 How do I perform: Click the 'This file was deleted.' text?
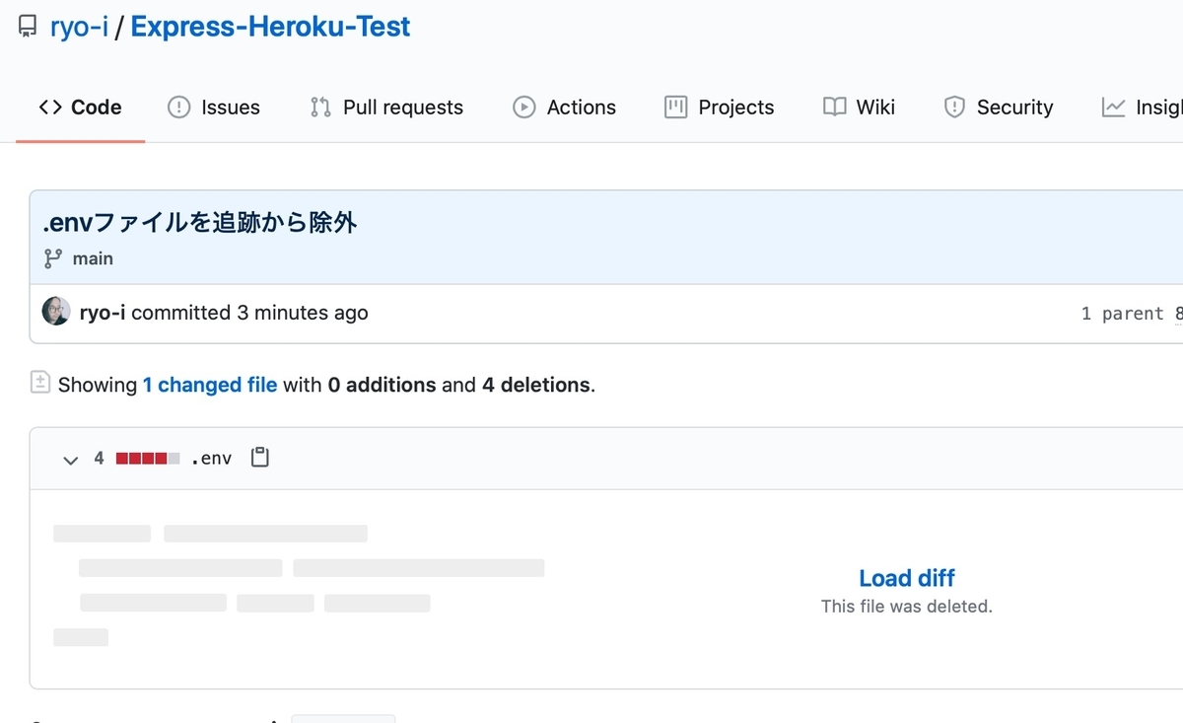(907, 607)
